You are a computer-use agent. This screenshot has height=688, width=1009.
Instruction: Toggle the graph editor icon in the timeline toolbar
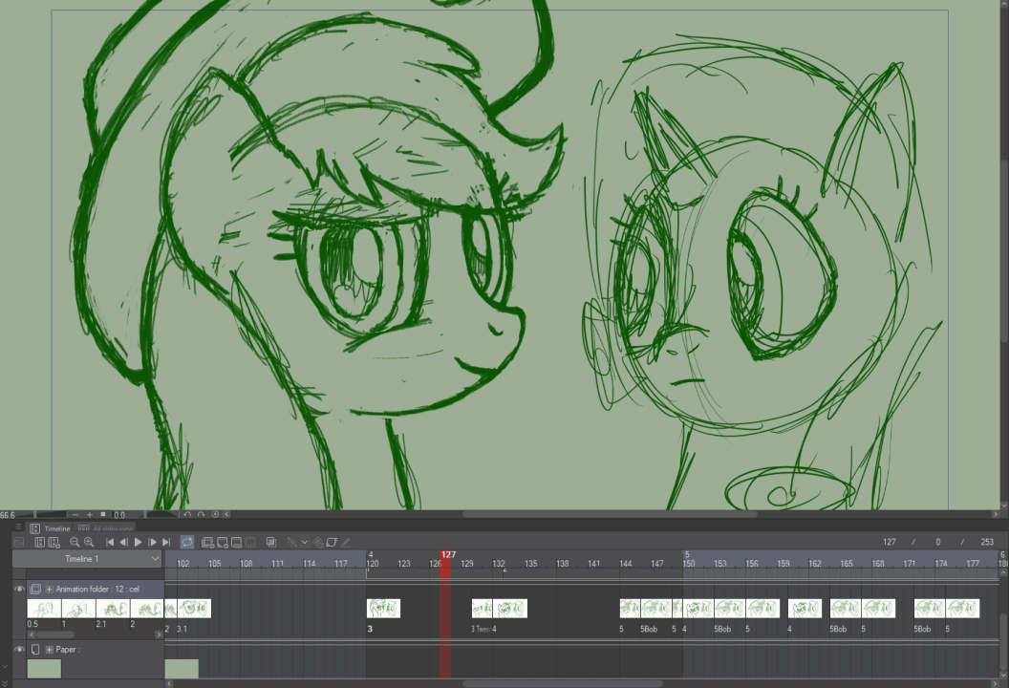[x=19, y=543]
